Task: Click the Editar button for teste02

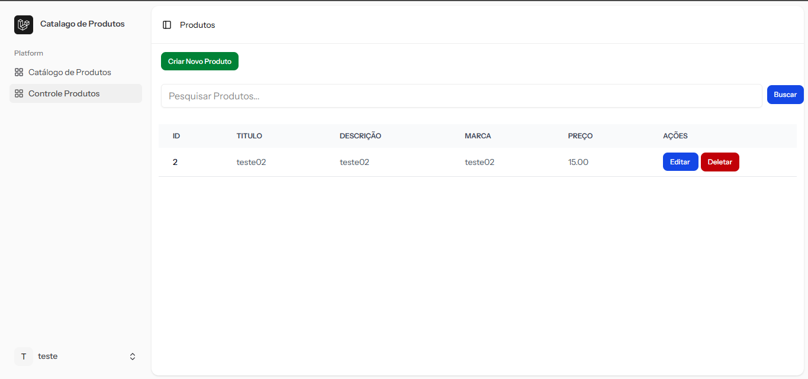Action: click(x=680, y=162)
